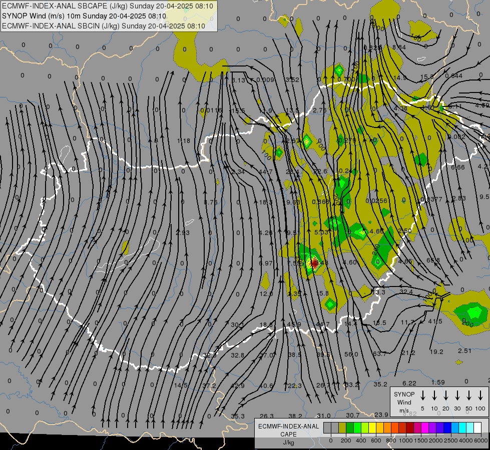Click the wind arrow above 50 in SYNOP legend
The image size is (490, 450).
(469, 395)
